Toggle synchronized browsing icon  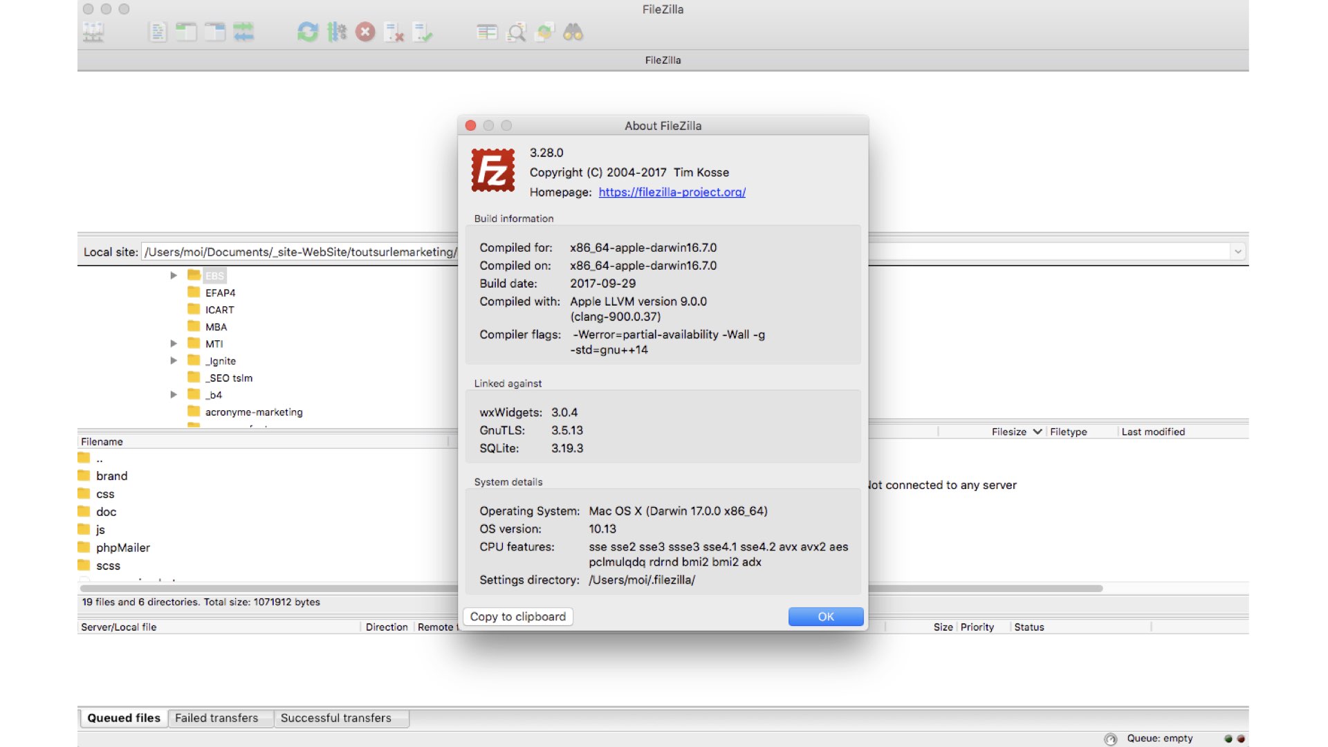click(x=545, y=32)
